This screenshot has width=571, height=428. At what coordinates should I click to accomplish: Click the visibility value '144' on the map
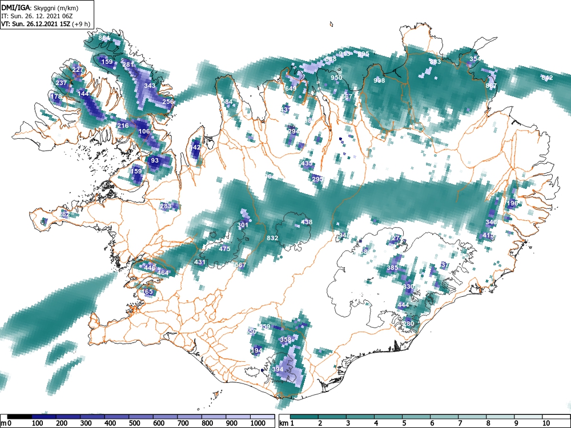point(83,94)
